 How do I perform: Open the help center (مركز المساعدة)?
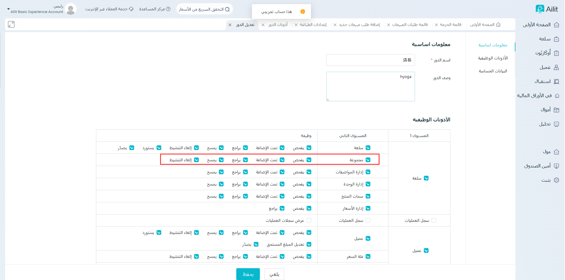(x=155, y=9)
